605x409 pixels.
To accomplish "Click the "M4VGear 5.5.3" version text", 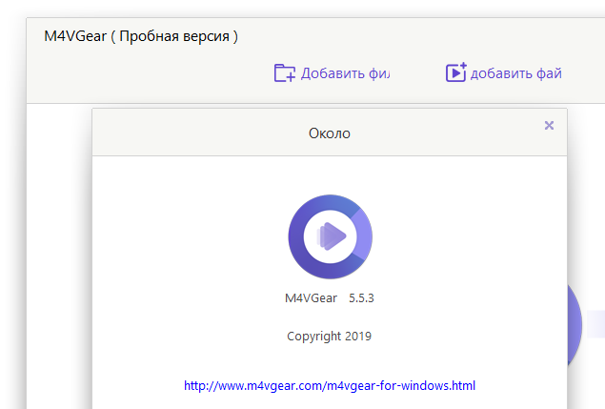I will [330, 298].
